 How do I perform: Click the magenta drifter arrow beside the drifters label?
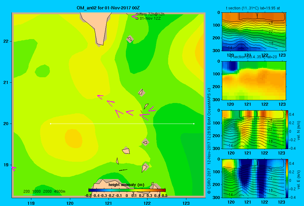pyautogui.click(x=135, y=17)
